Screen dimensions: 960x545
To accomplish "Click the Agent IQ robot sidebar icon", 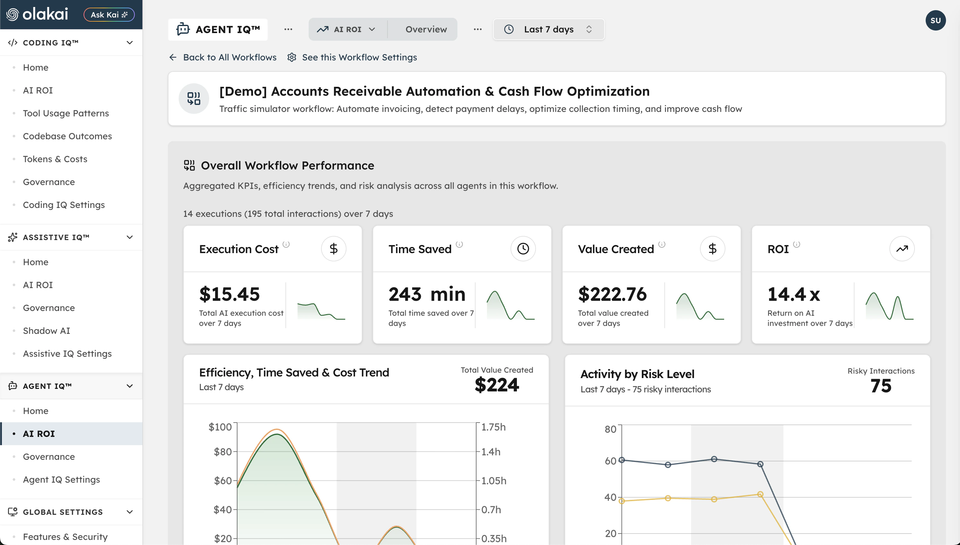I will pos(13,386).
